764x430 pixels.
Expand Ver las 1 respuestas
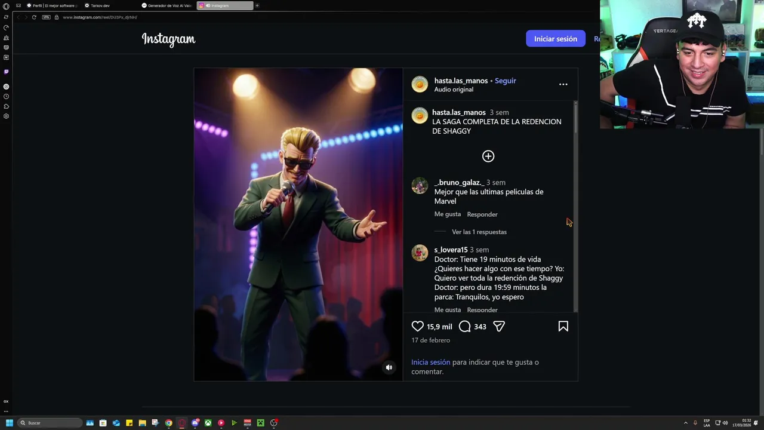tap(479, 232)
